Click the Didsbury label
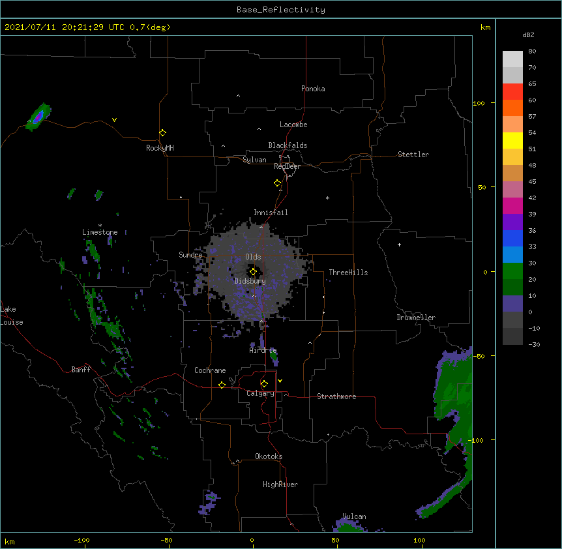The height and width of the screenshot is (549, 562). [x=250, y=281]
